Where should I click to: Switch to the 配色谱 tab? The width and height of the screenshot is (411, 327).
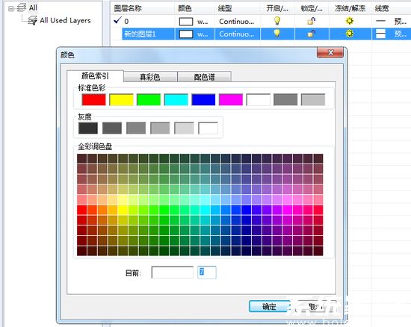click(204, 77)
